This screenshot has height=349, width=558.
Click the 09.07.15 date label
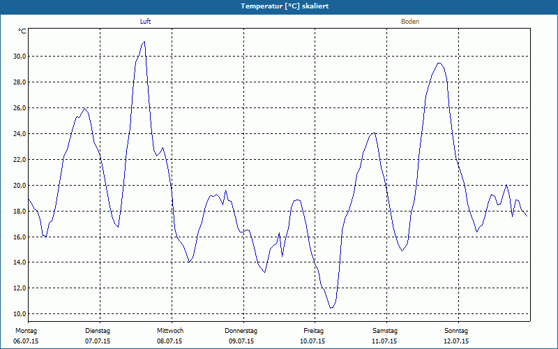pos(241,341)
